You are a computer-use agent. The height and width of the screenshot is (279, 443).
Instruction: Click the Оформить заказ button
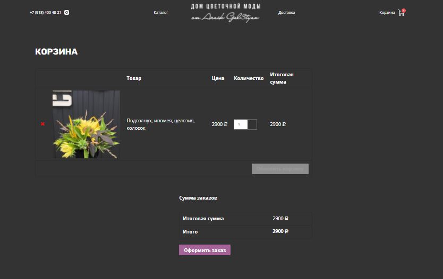[205, 250]
